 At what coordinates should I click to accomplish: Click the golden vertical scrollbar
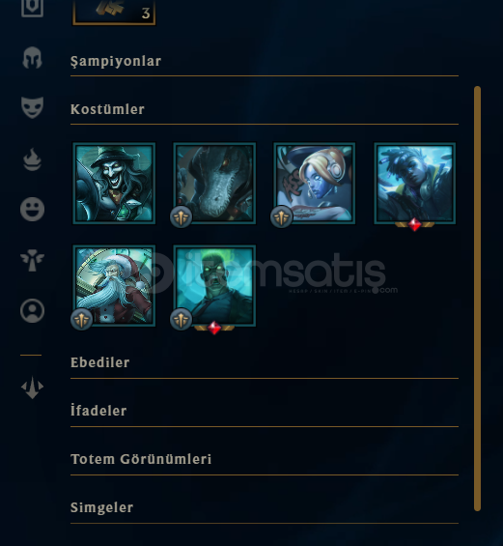pyautogui.click(x=477, y=299)
